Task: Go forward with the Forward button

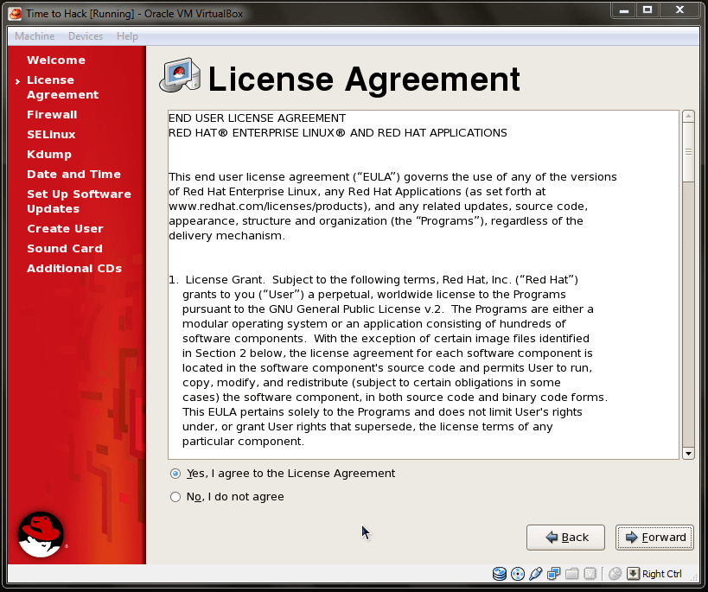Action: point(654,538)
